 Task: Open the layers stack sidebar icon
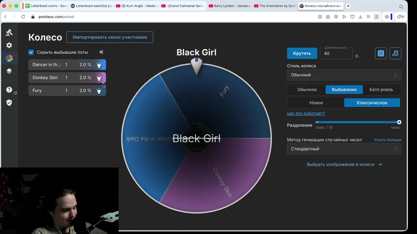(9, 71)
